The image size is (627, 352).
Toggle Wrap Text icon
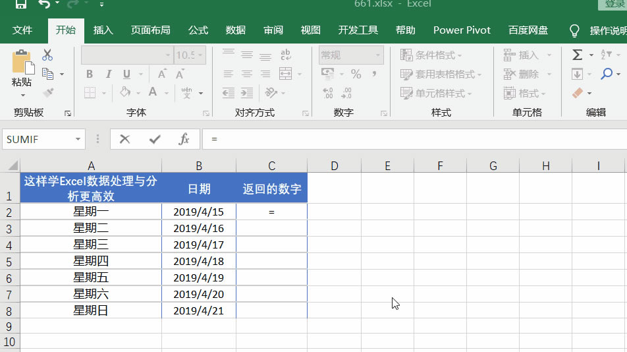pyautogui.click(x=286, y=55)
